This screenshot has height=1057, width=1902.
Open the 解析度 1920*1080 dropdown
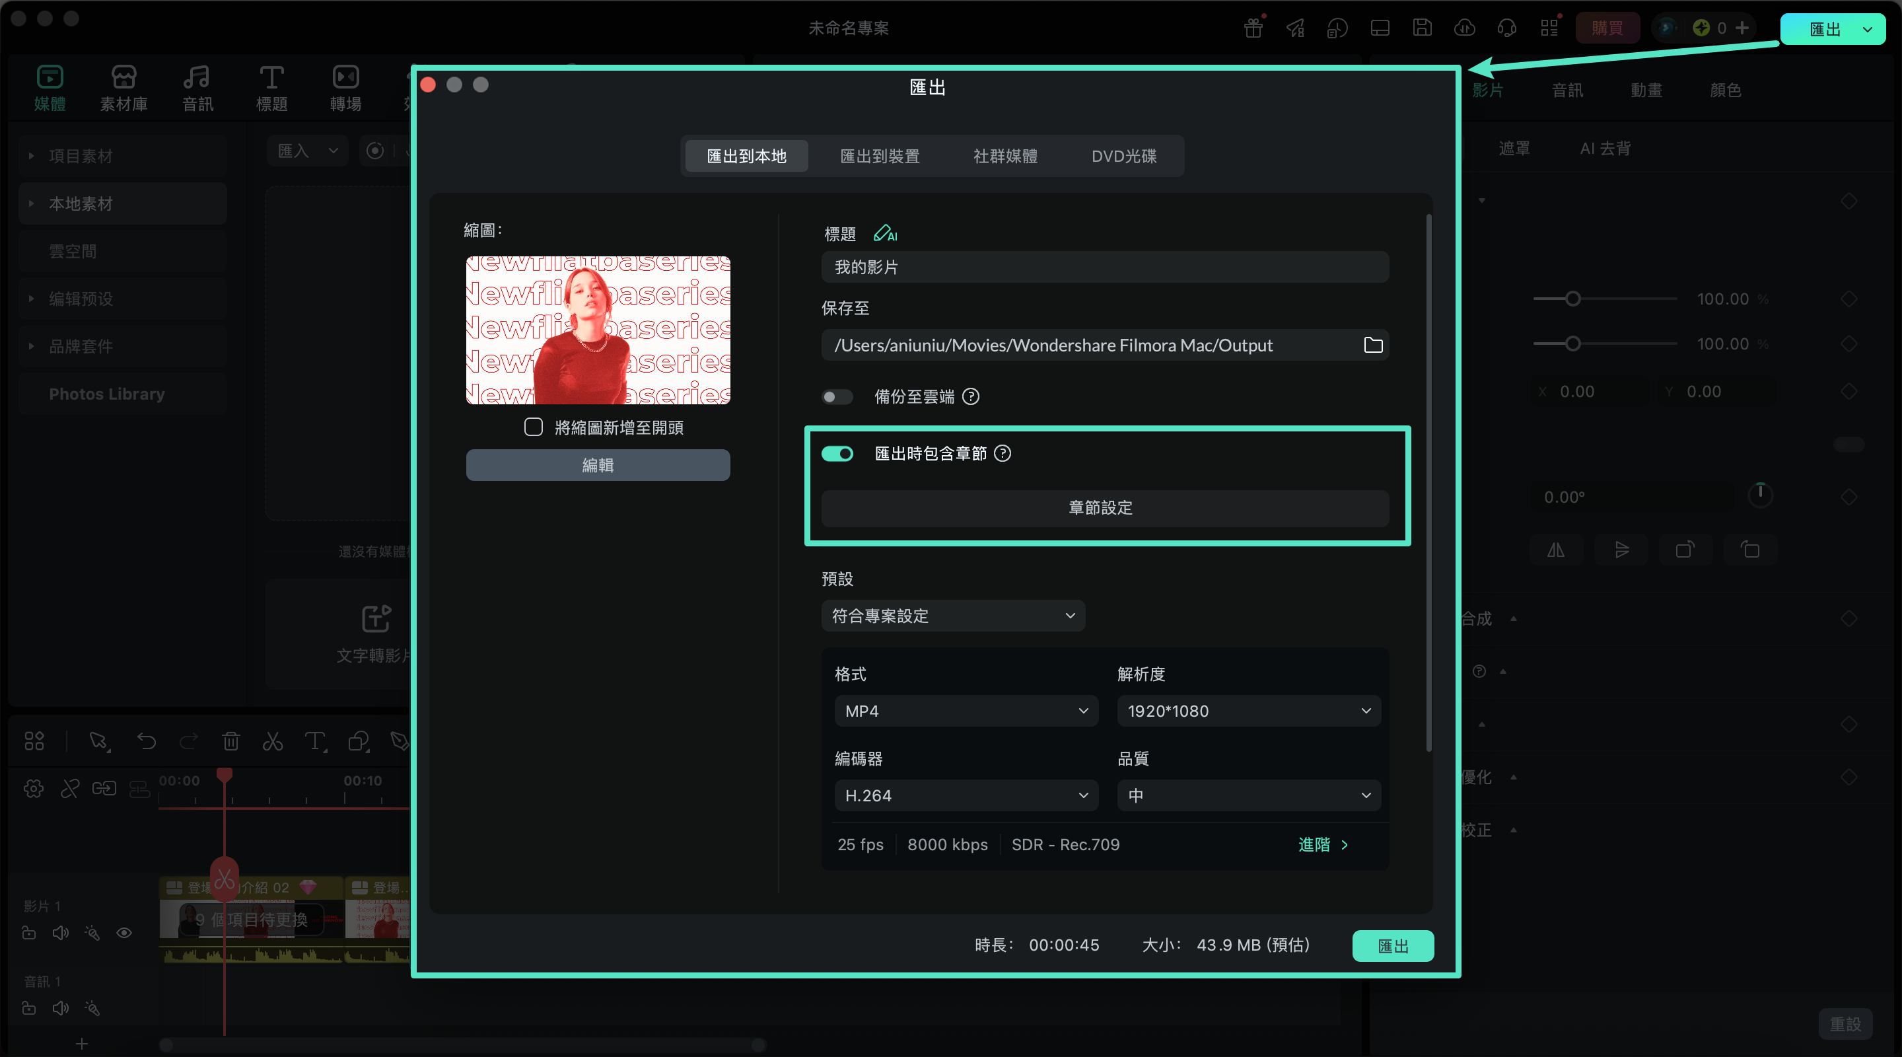[x=1250, y=711]
